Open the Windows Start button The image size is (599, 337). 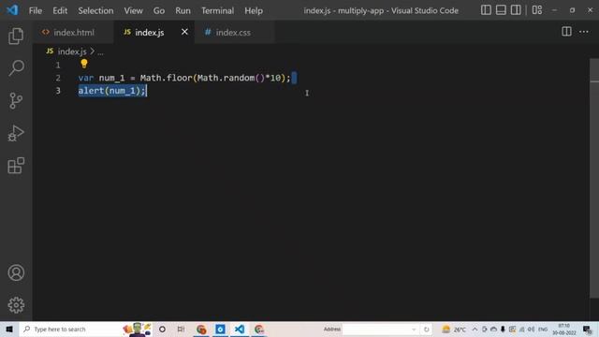coord(9,329)
